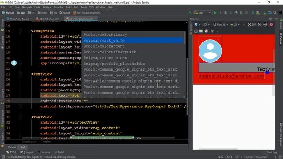Click the Favorites star icon in left strip
Image resolution: width=283 pixels, height=159 pixels.
pos(2,146)
